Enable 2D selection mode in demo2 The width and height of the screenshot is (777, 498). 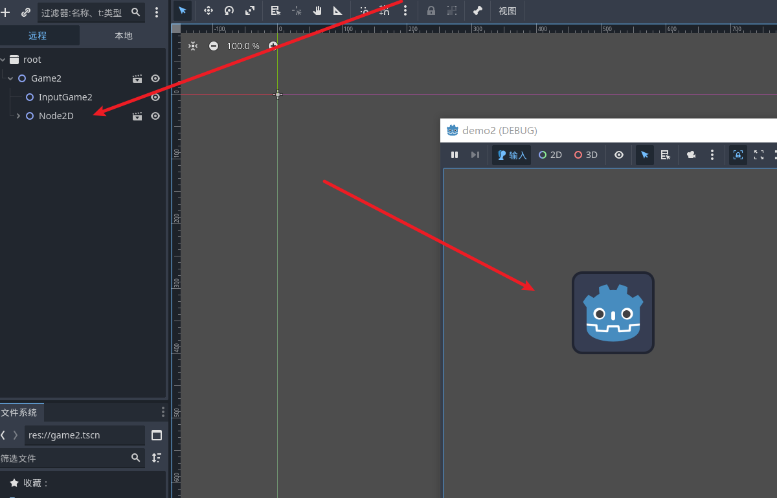(x=550, y=155)
